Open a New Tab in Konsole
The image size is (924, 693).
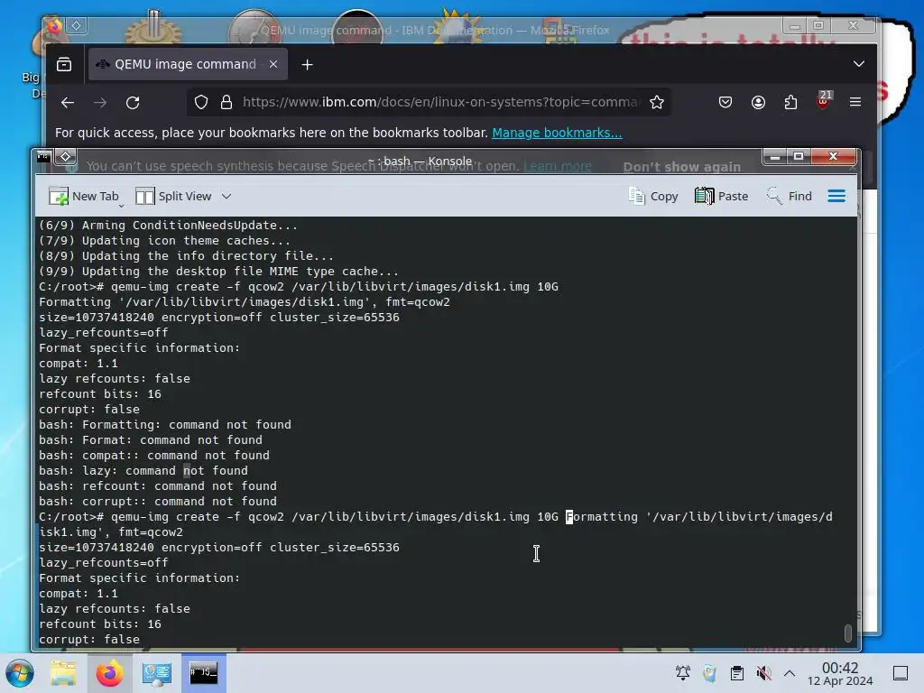(84, 196)
